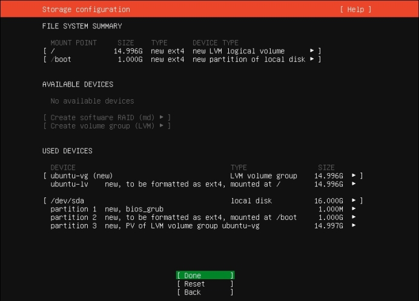This screenshot has width=419, height=301.
Task: Open Create software RAID (md) option
Action: [107, 117]
